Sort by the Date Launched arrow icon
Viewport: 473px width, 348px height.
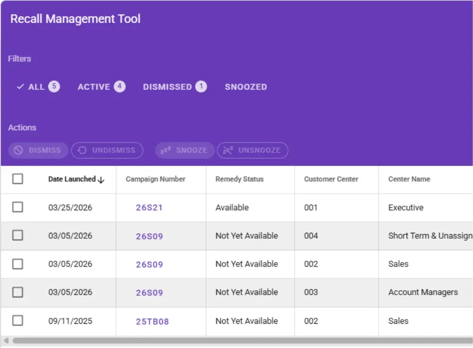click(101, 180)
